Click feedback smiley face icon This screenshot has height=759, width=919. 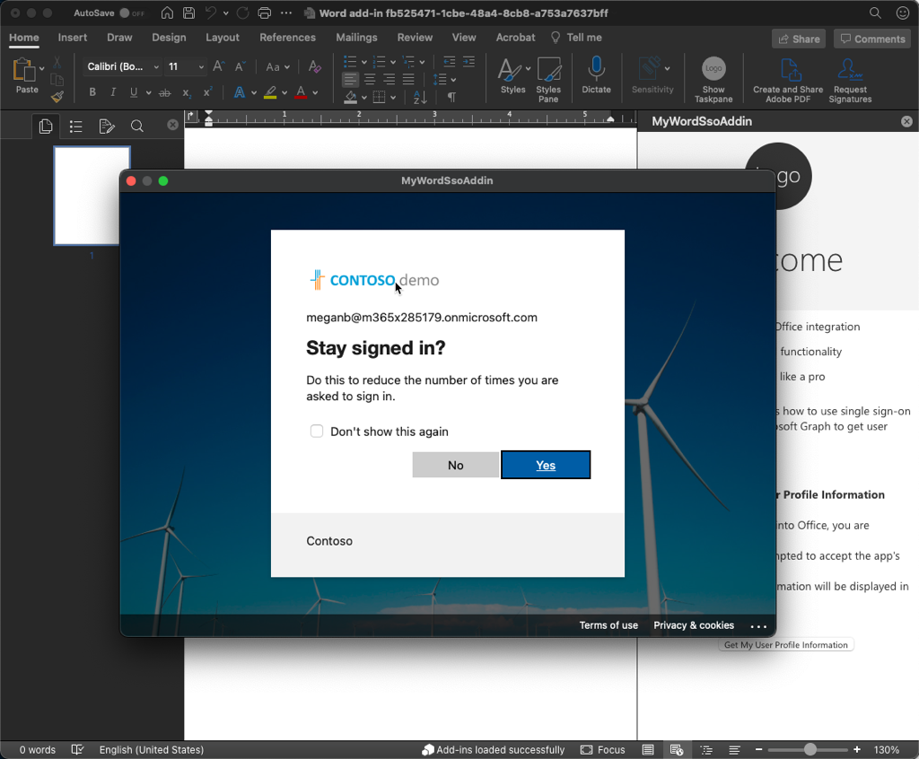click(x=903, y=13)
